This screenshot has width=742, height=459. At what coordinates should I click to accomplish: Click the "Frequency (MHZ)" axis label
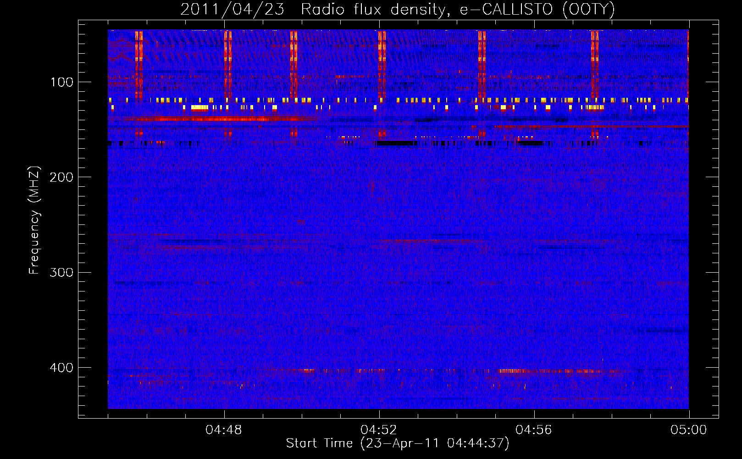[35, 220]
